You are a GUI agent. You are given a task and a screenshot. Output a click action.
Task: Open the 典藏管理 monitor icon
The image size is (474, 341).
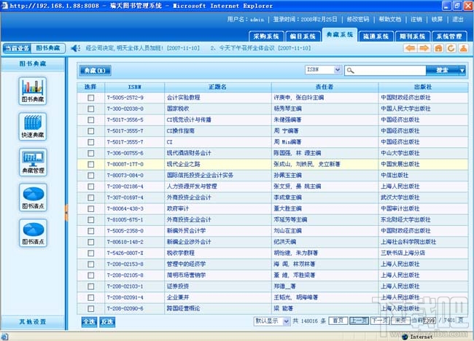(33, 162)
